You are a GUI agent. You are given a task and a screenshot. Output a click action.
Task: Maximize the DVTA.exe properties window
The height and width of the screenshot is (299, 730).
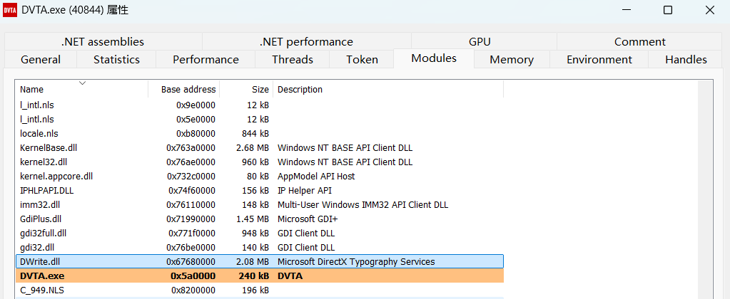[668, 11]
